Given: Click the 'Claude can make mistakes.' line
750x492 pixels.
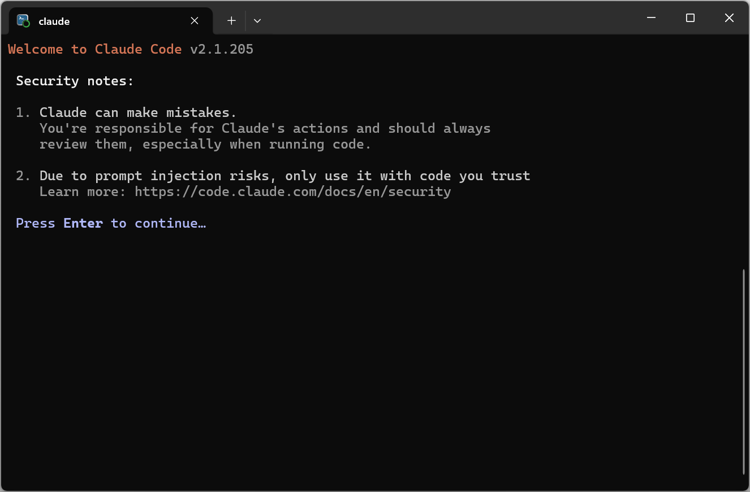Looking at the screenshot, I should [138, 112].
